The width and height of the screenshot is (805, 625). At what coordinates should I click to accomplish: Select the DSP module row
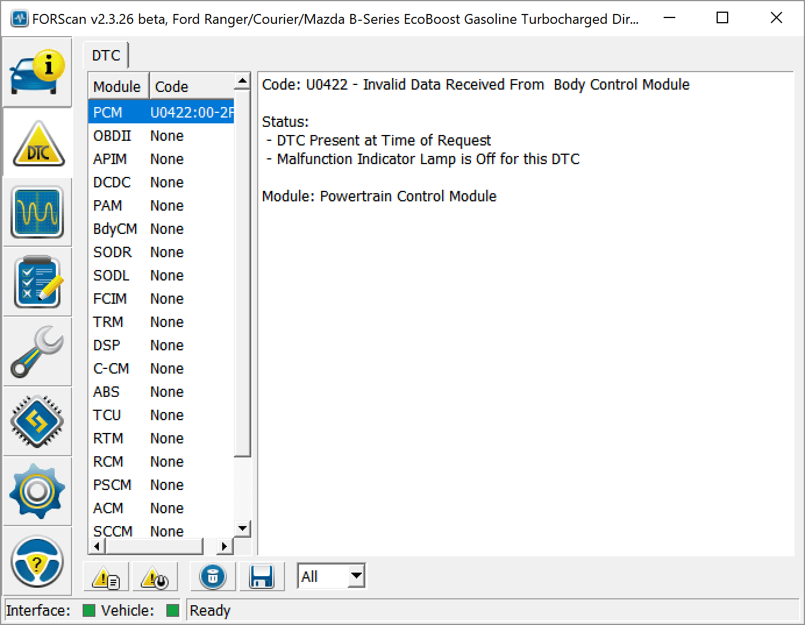(161, 345)
